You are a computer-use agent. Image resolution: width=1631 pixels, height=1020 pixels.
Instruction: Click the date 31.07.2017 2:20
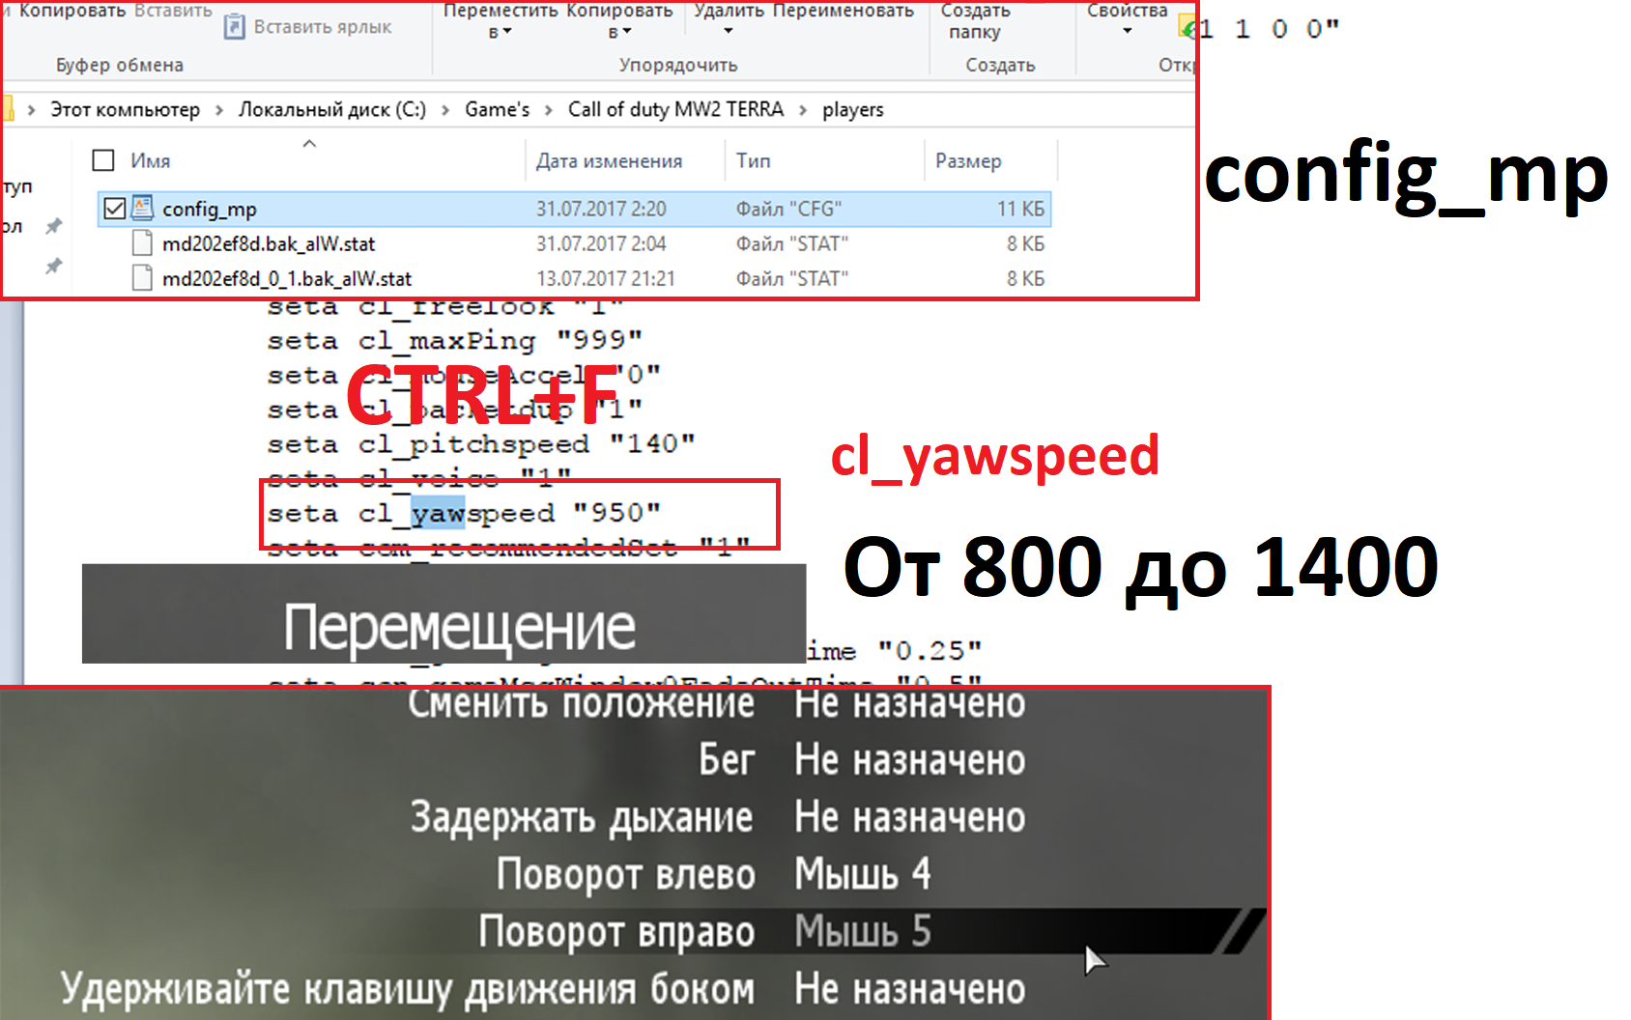tap(601, 209)
